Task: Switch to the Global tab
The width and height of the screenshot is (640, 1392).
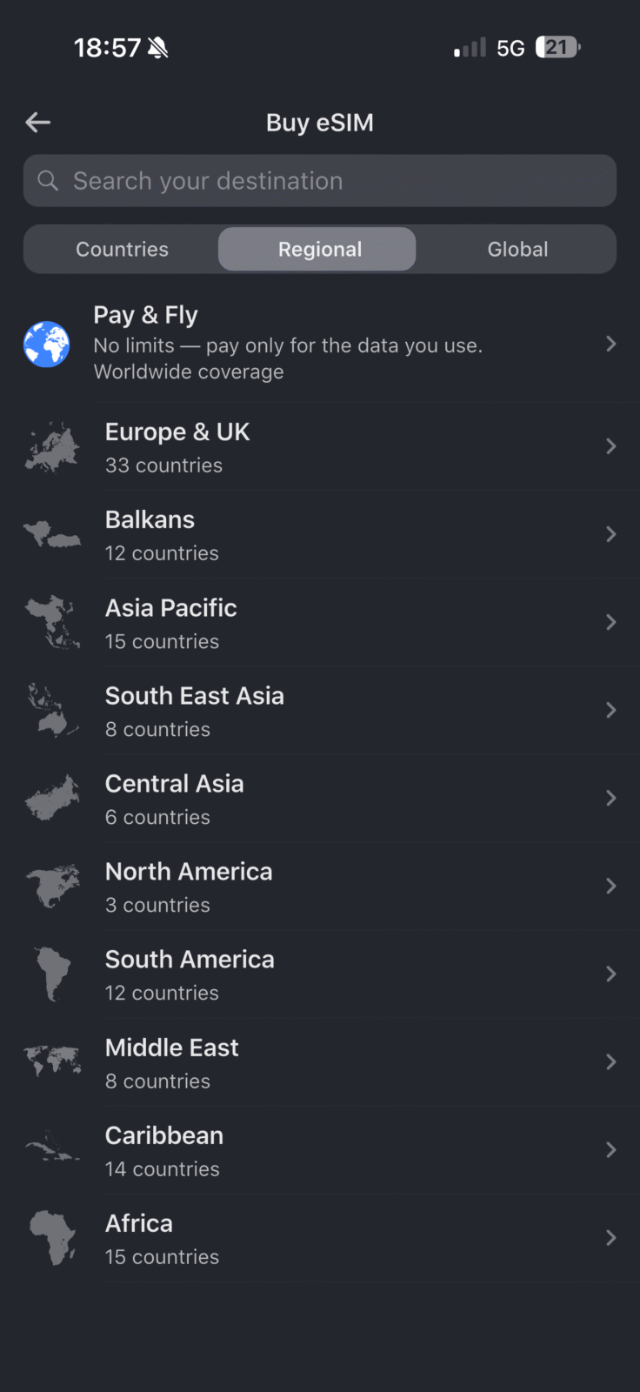Action: pyautogui.click(x=517, y=250)
